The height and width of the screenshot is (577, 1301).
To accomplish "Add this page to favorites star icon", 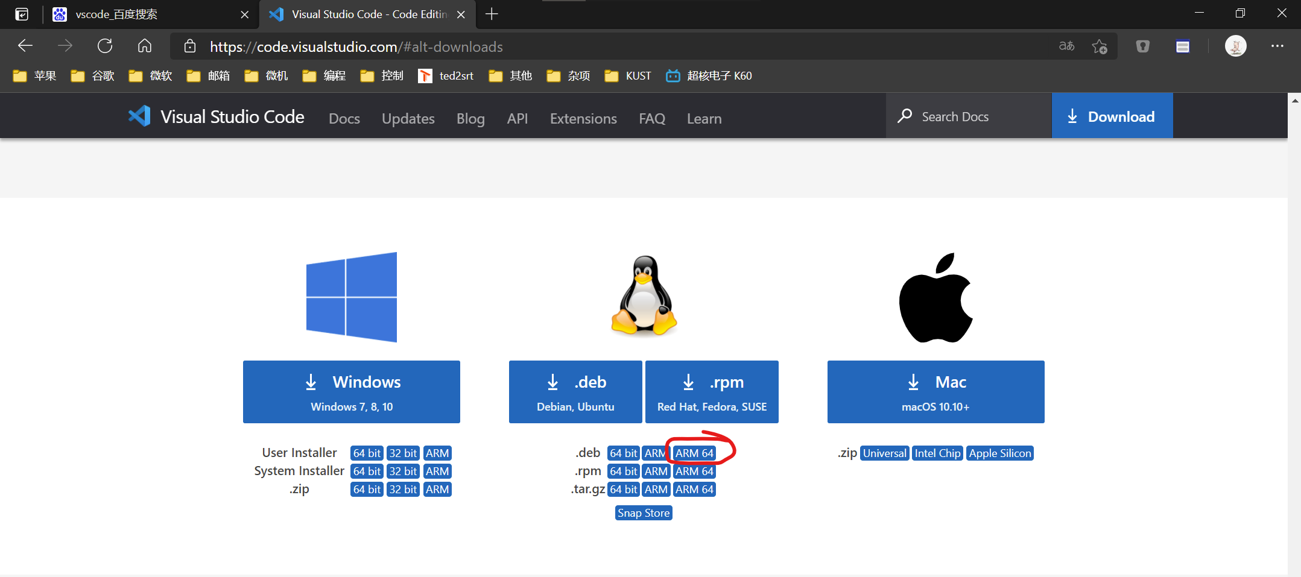I will (1099, 46).
